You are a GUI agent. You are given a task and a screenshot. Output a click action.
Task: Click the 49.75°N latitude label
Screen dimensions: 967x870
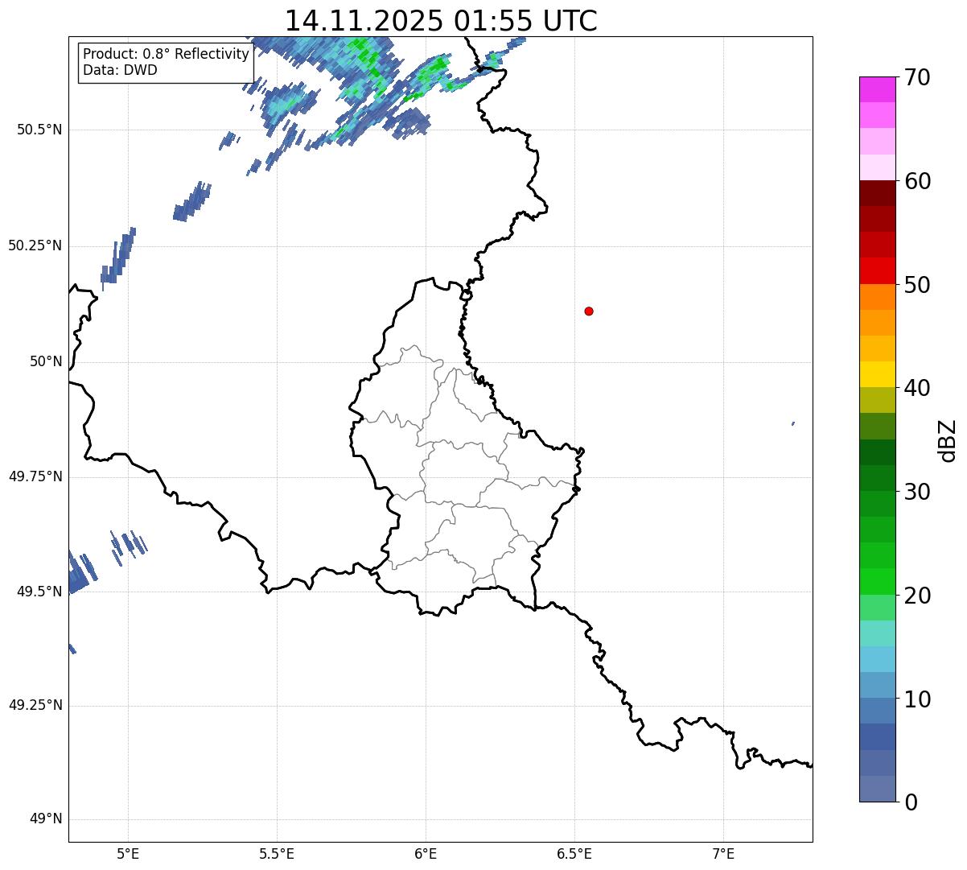35,476
